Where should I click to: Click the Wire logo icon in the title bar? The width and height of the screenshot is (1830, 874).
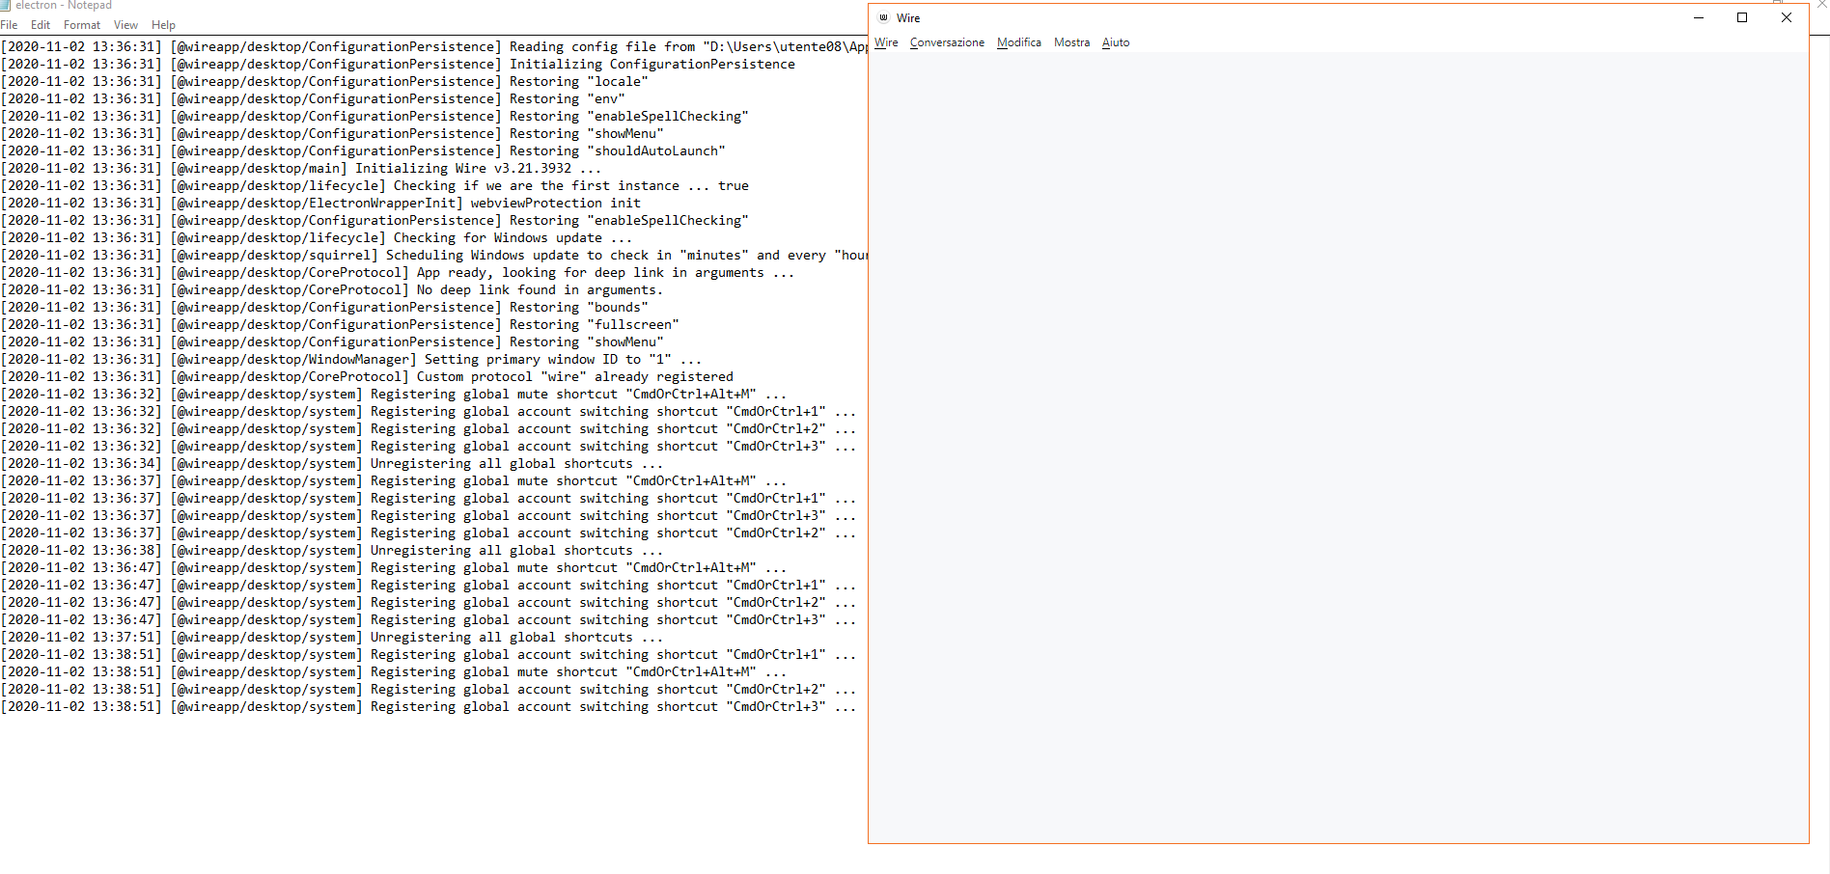tap(885, 17)
